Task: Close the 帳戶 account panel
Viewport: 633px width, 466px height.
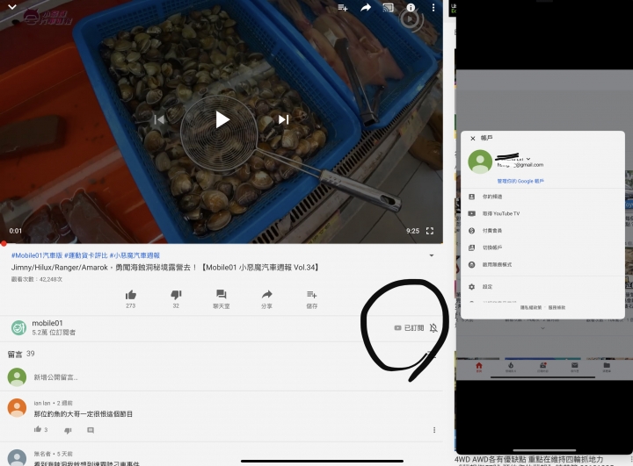Action: point(473,139)
